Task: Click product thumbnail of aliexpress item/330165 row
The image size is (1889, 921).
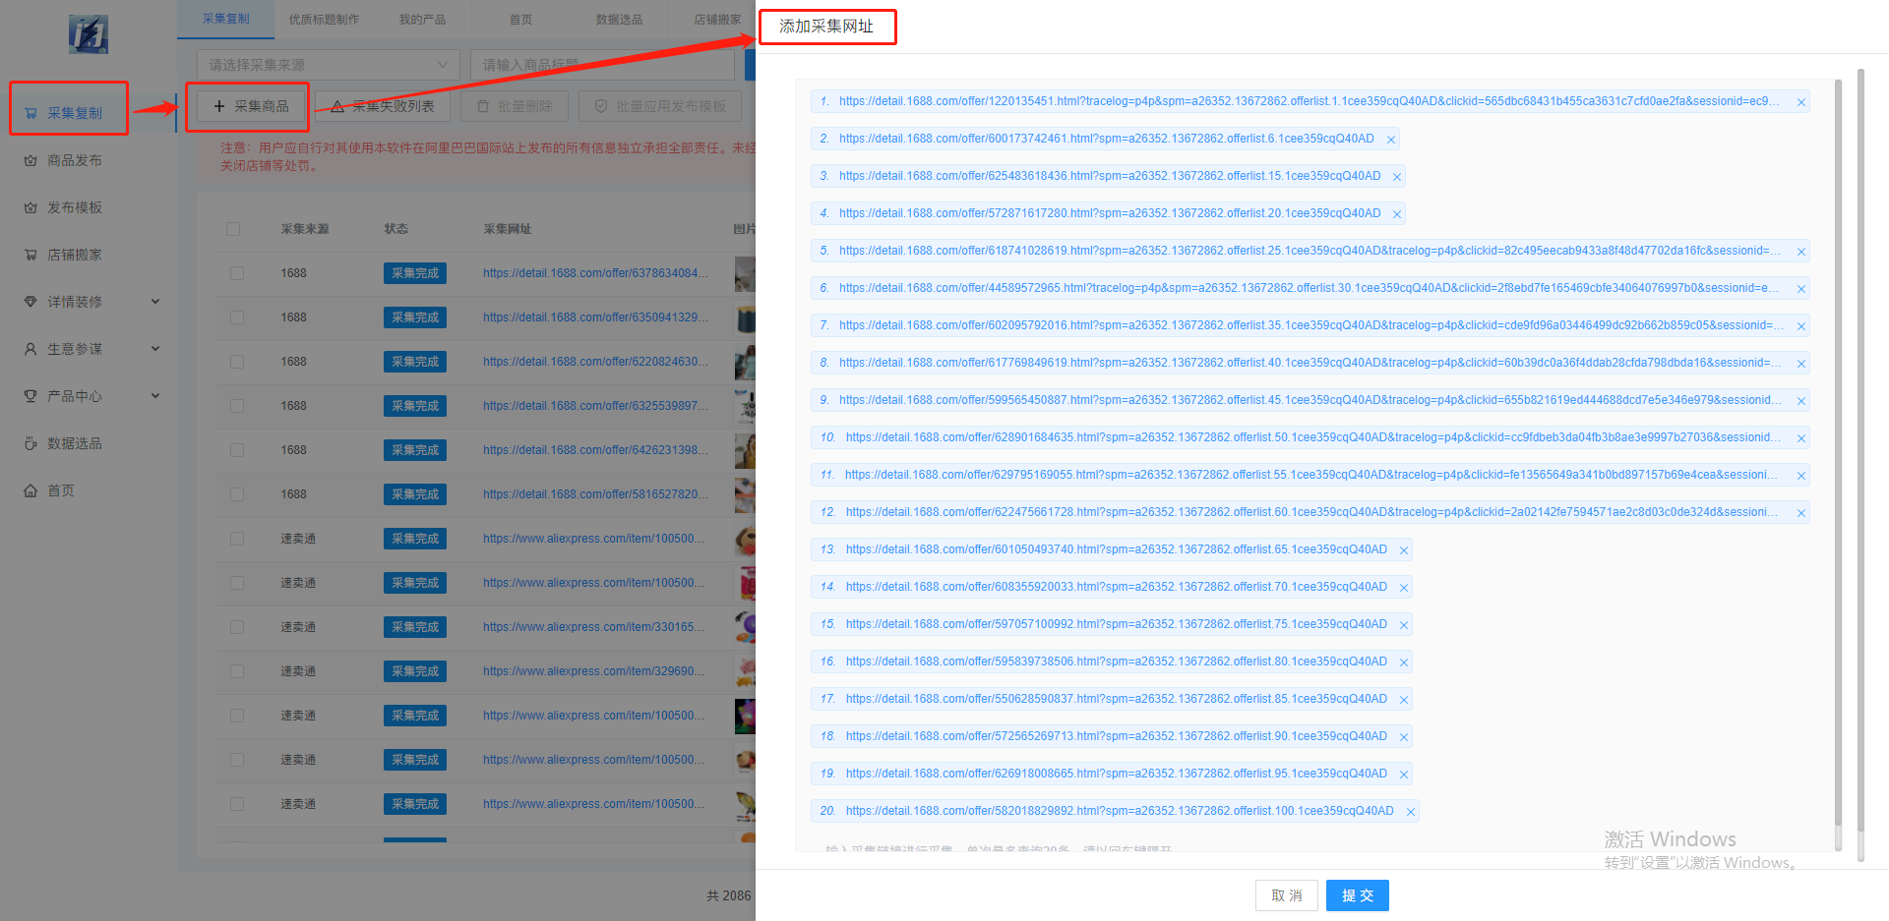Action: [745, 627]
